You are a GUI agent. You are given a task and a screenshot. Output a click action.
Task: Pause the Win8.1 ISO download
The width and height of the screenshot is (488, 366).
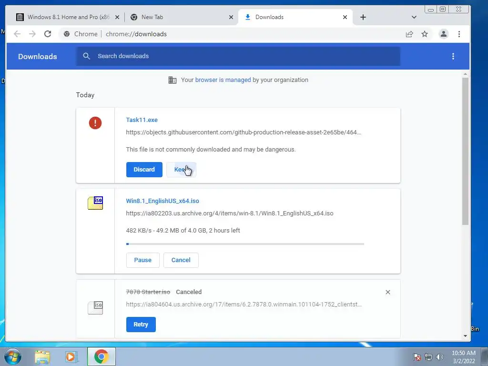[143, 260]
